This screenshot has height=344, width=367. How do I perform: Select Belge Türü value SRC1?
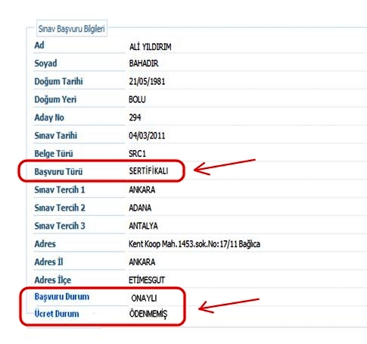pyautogui.click(x=138, y=154)
